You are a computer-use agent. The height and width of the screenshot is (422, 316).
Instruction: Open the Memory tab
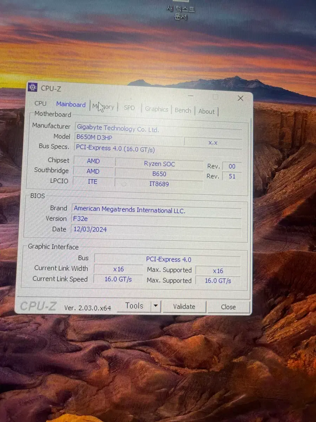pos(103,107)
